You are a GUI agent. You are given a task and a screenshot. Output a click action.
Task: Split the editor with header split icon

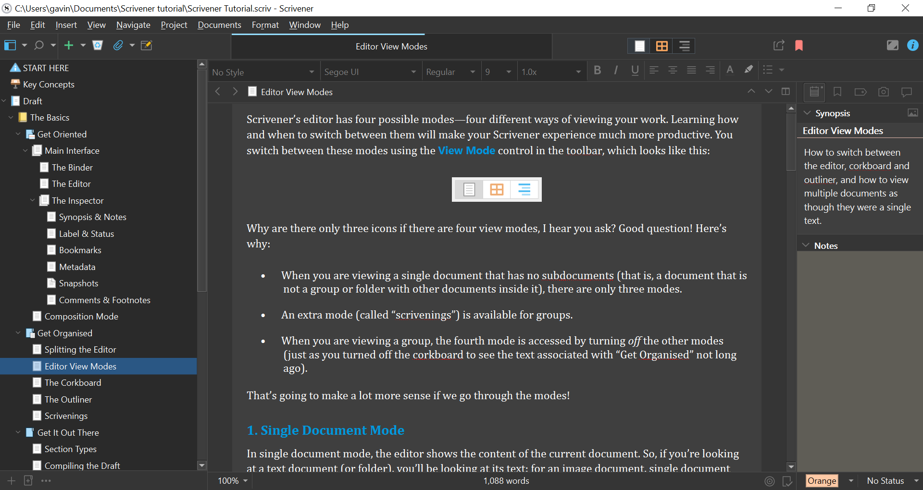pos(786,91)
